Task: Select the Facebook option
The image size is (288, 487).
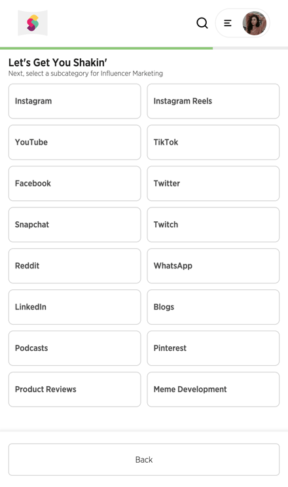Action: point(75,183)
